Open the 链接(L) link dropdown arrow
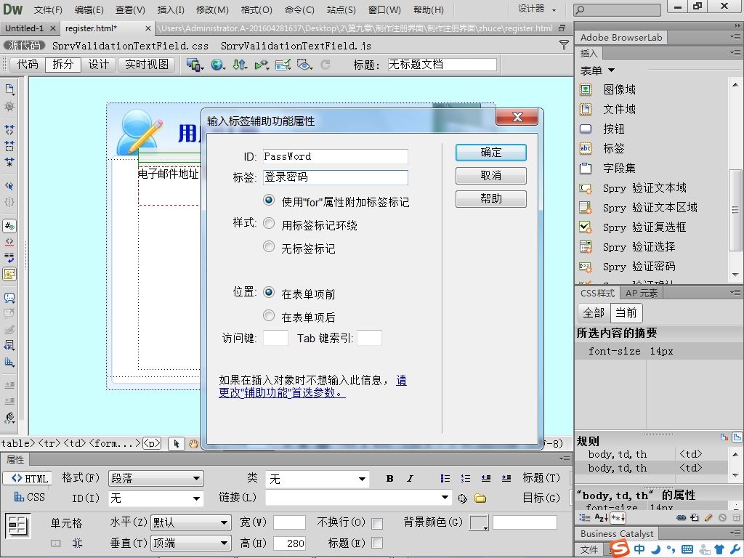This screenshot has width=744, height=558. 445,498
